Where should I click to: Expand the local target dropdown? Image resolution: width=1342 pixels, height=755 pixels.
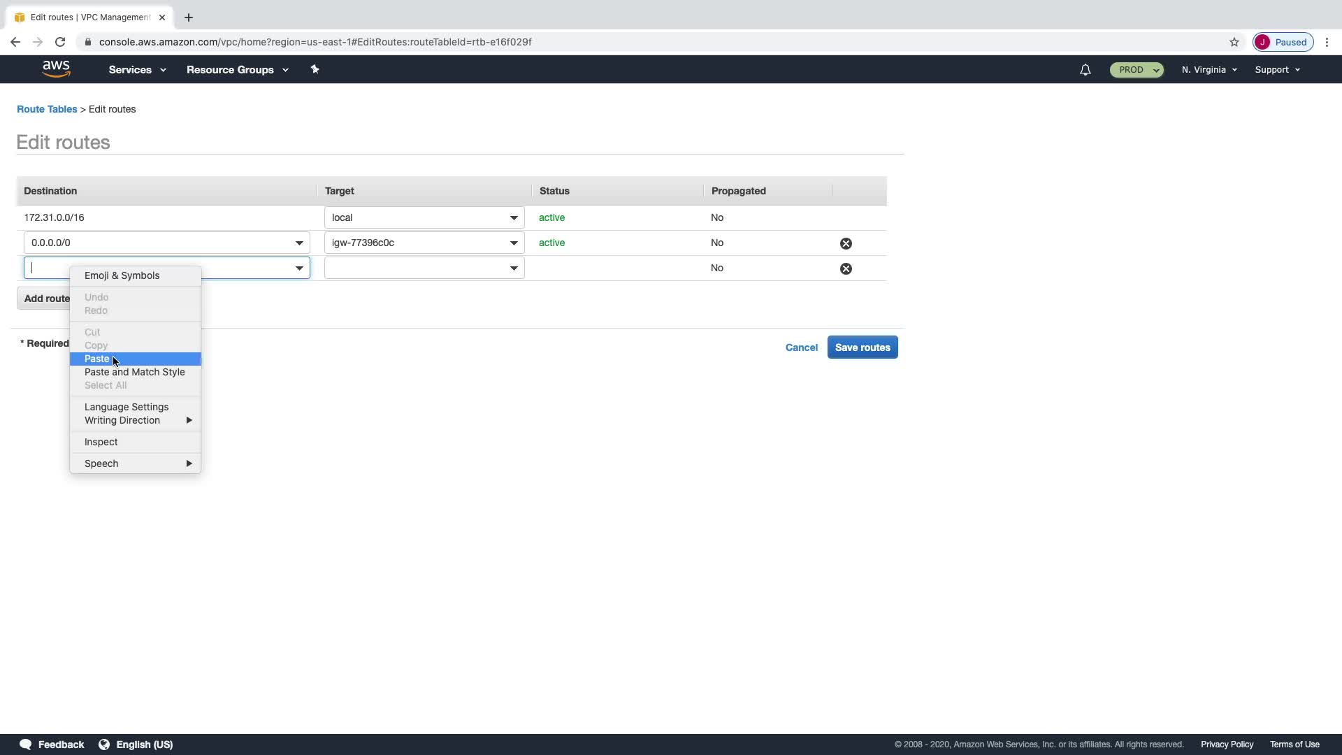click(x=513, y=217)
